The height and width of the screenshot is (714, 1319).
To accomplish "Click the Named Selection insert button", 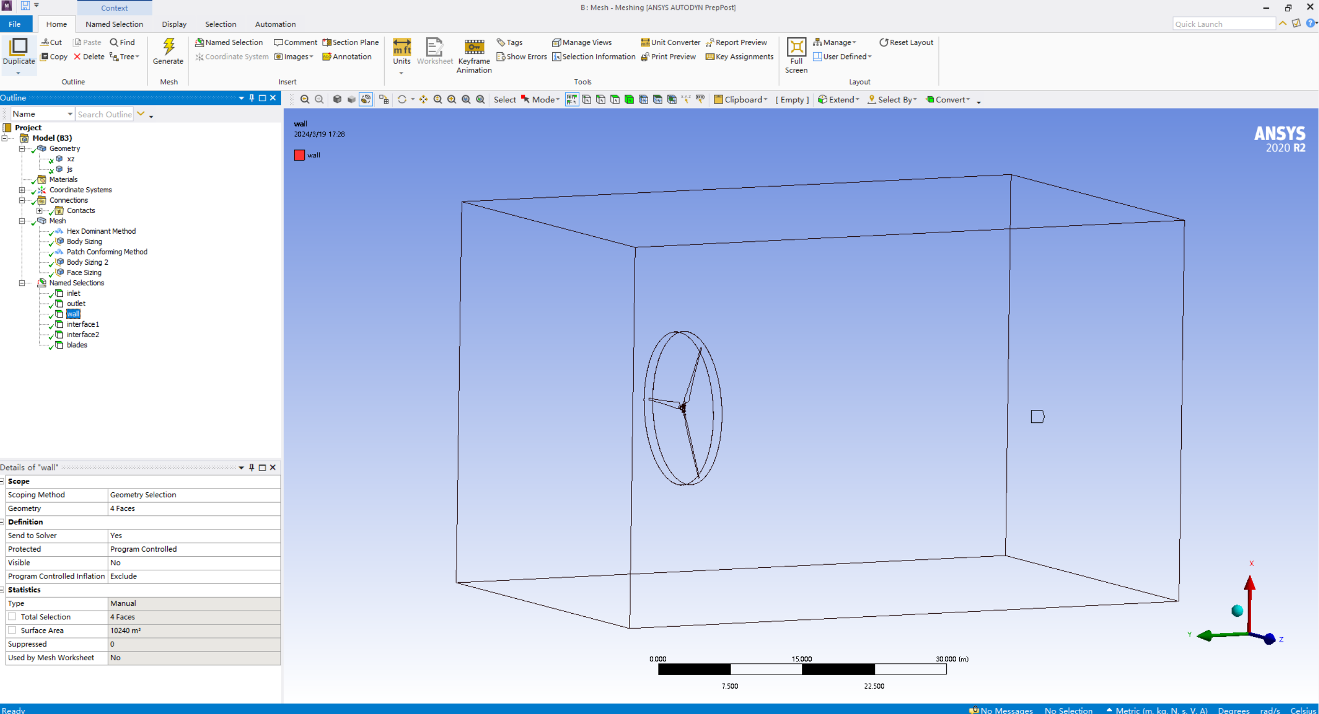I will (x=229, y=42).
